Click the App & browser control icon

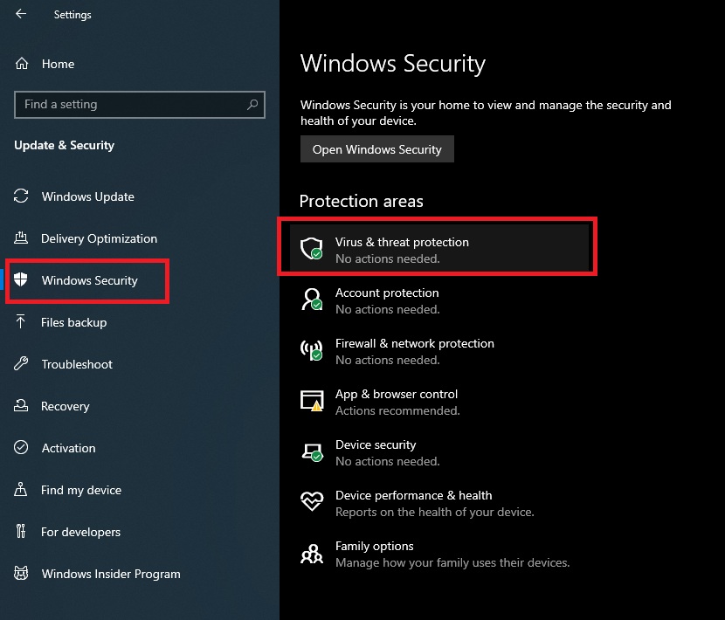(312, 401)
